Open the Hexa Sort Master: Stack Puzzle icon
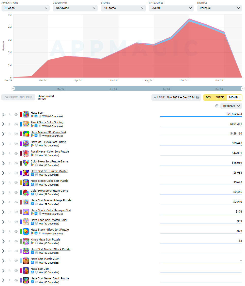The image size is (245, 286). [x=26, y=251]
